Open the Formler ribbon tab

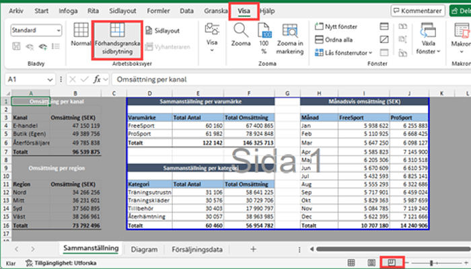pos(159,11)
